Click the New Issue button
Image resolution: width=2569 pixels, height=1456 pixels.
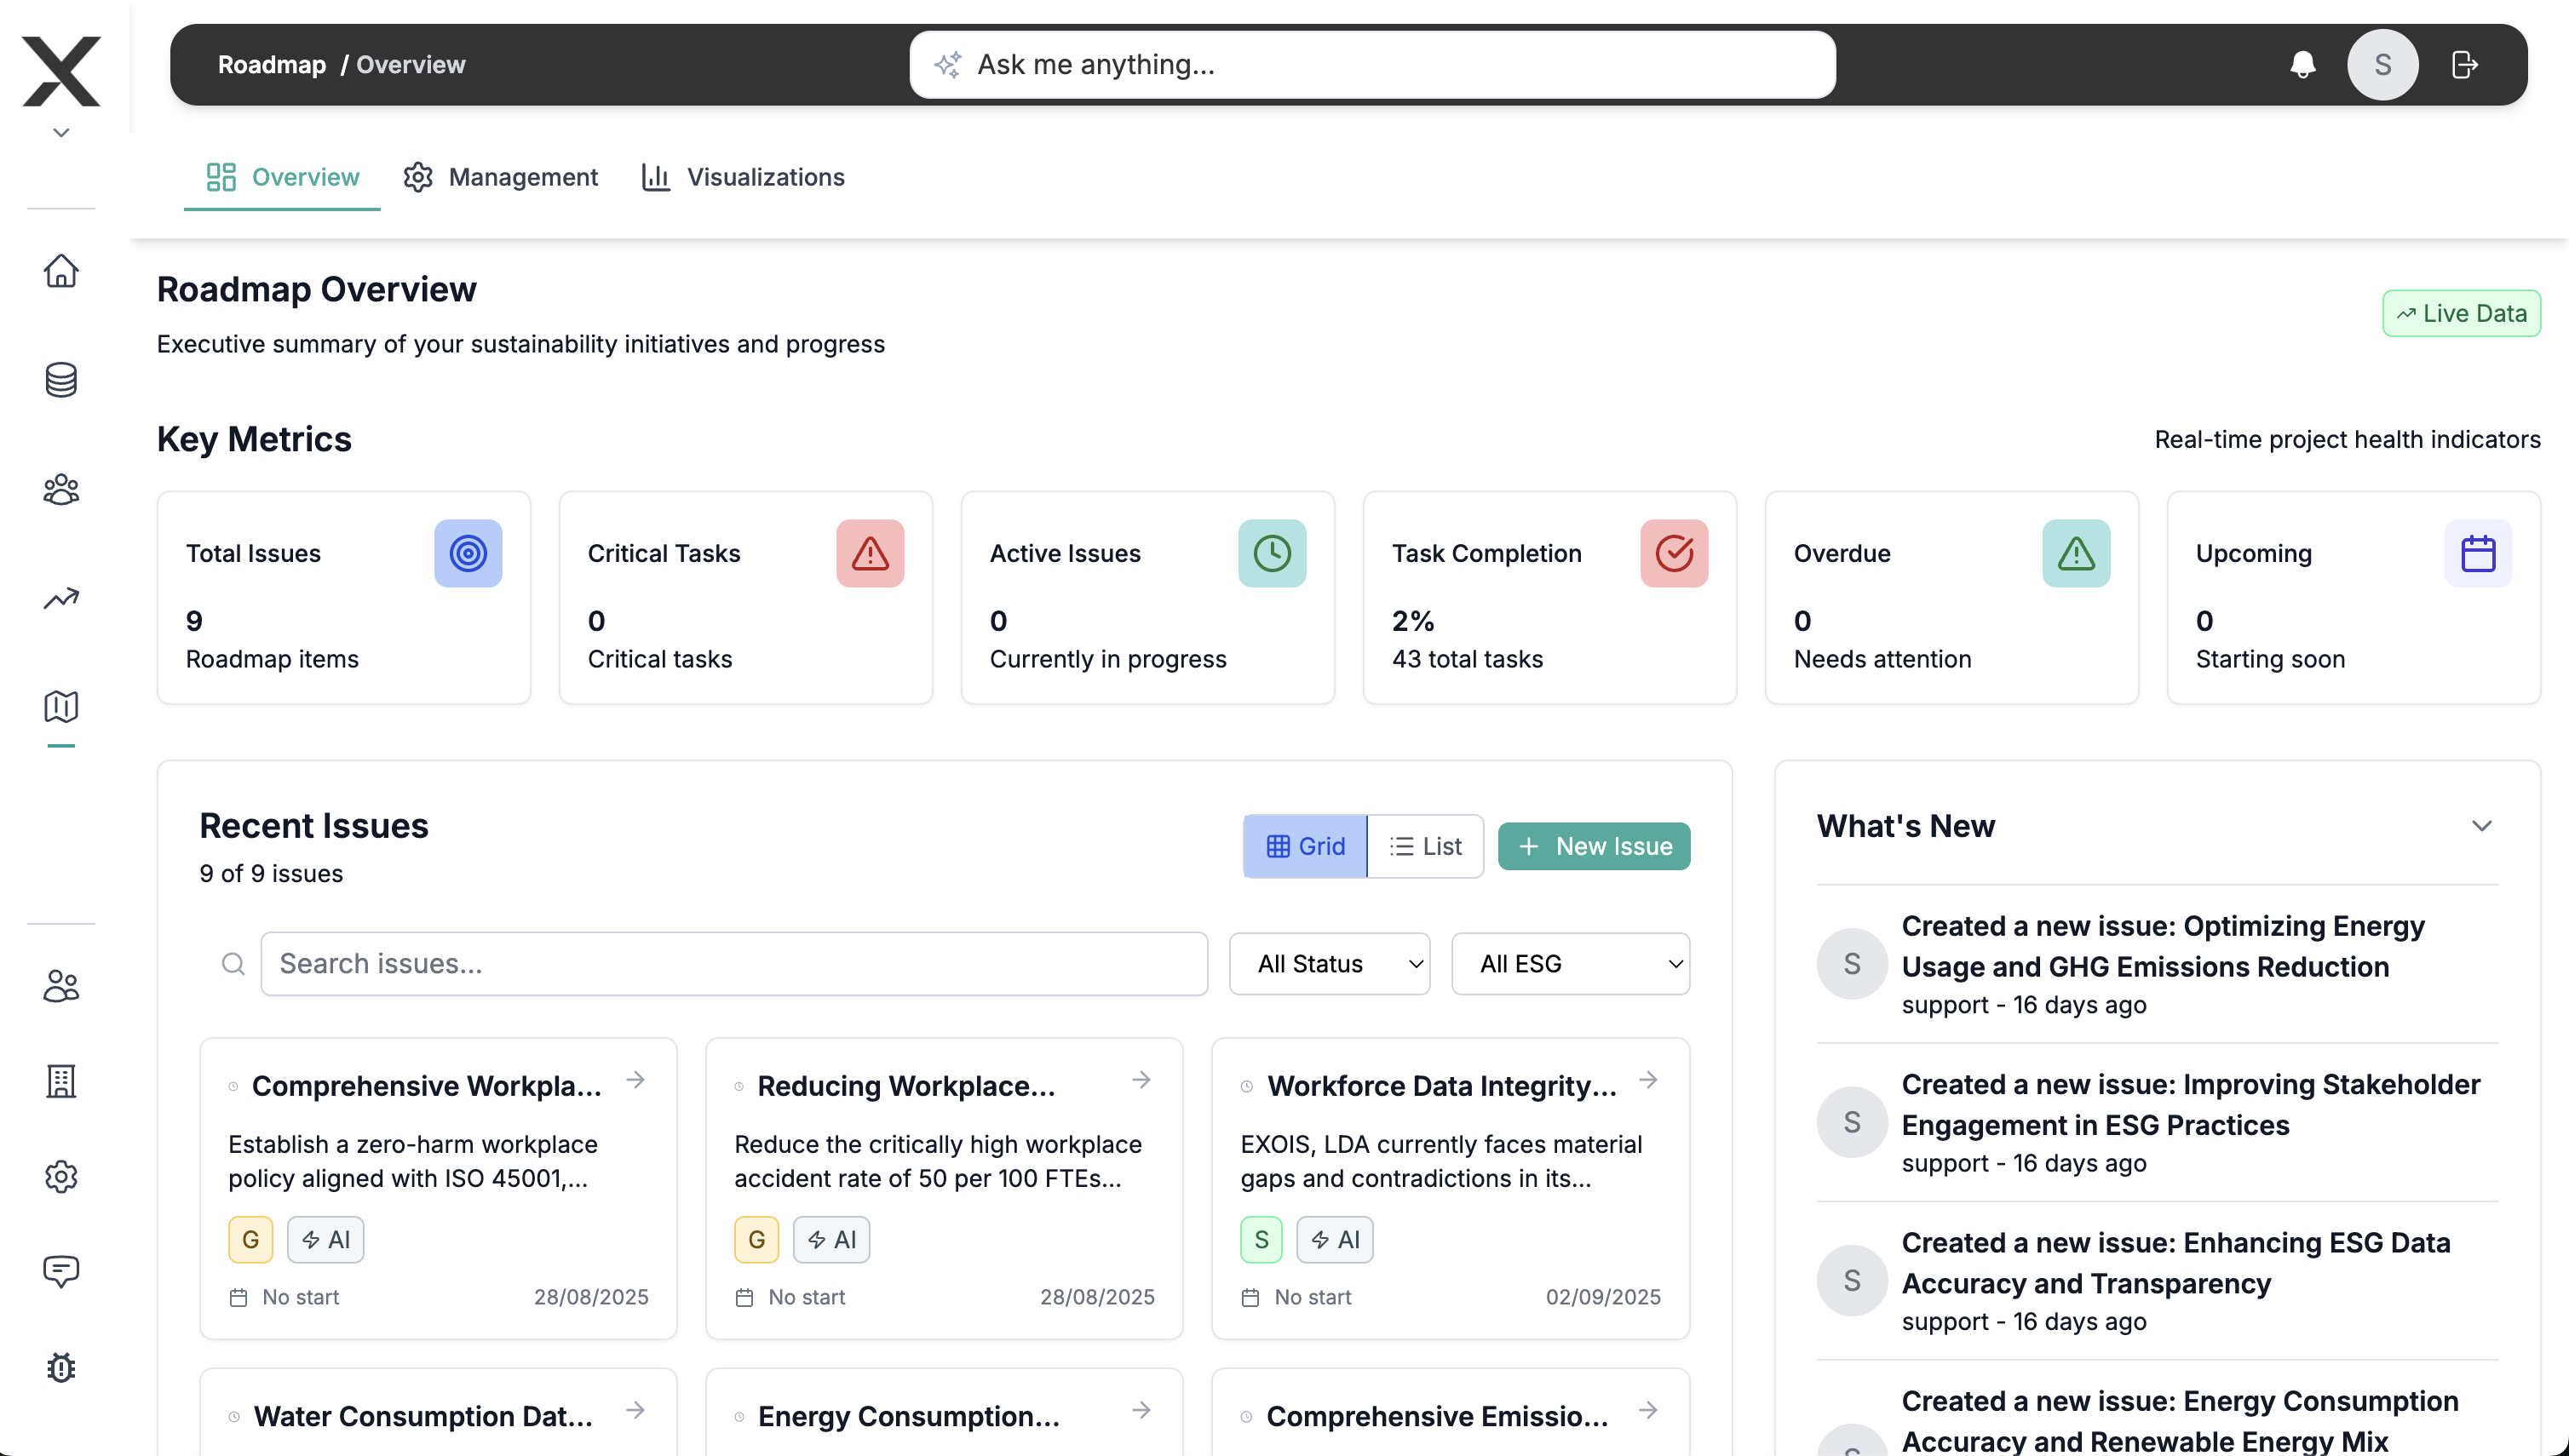(x=1594, y=846)
